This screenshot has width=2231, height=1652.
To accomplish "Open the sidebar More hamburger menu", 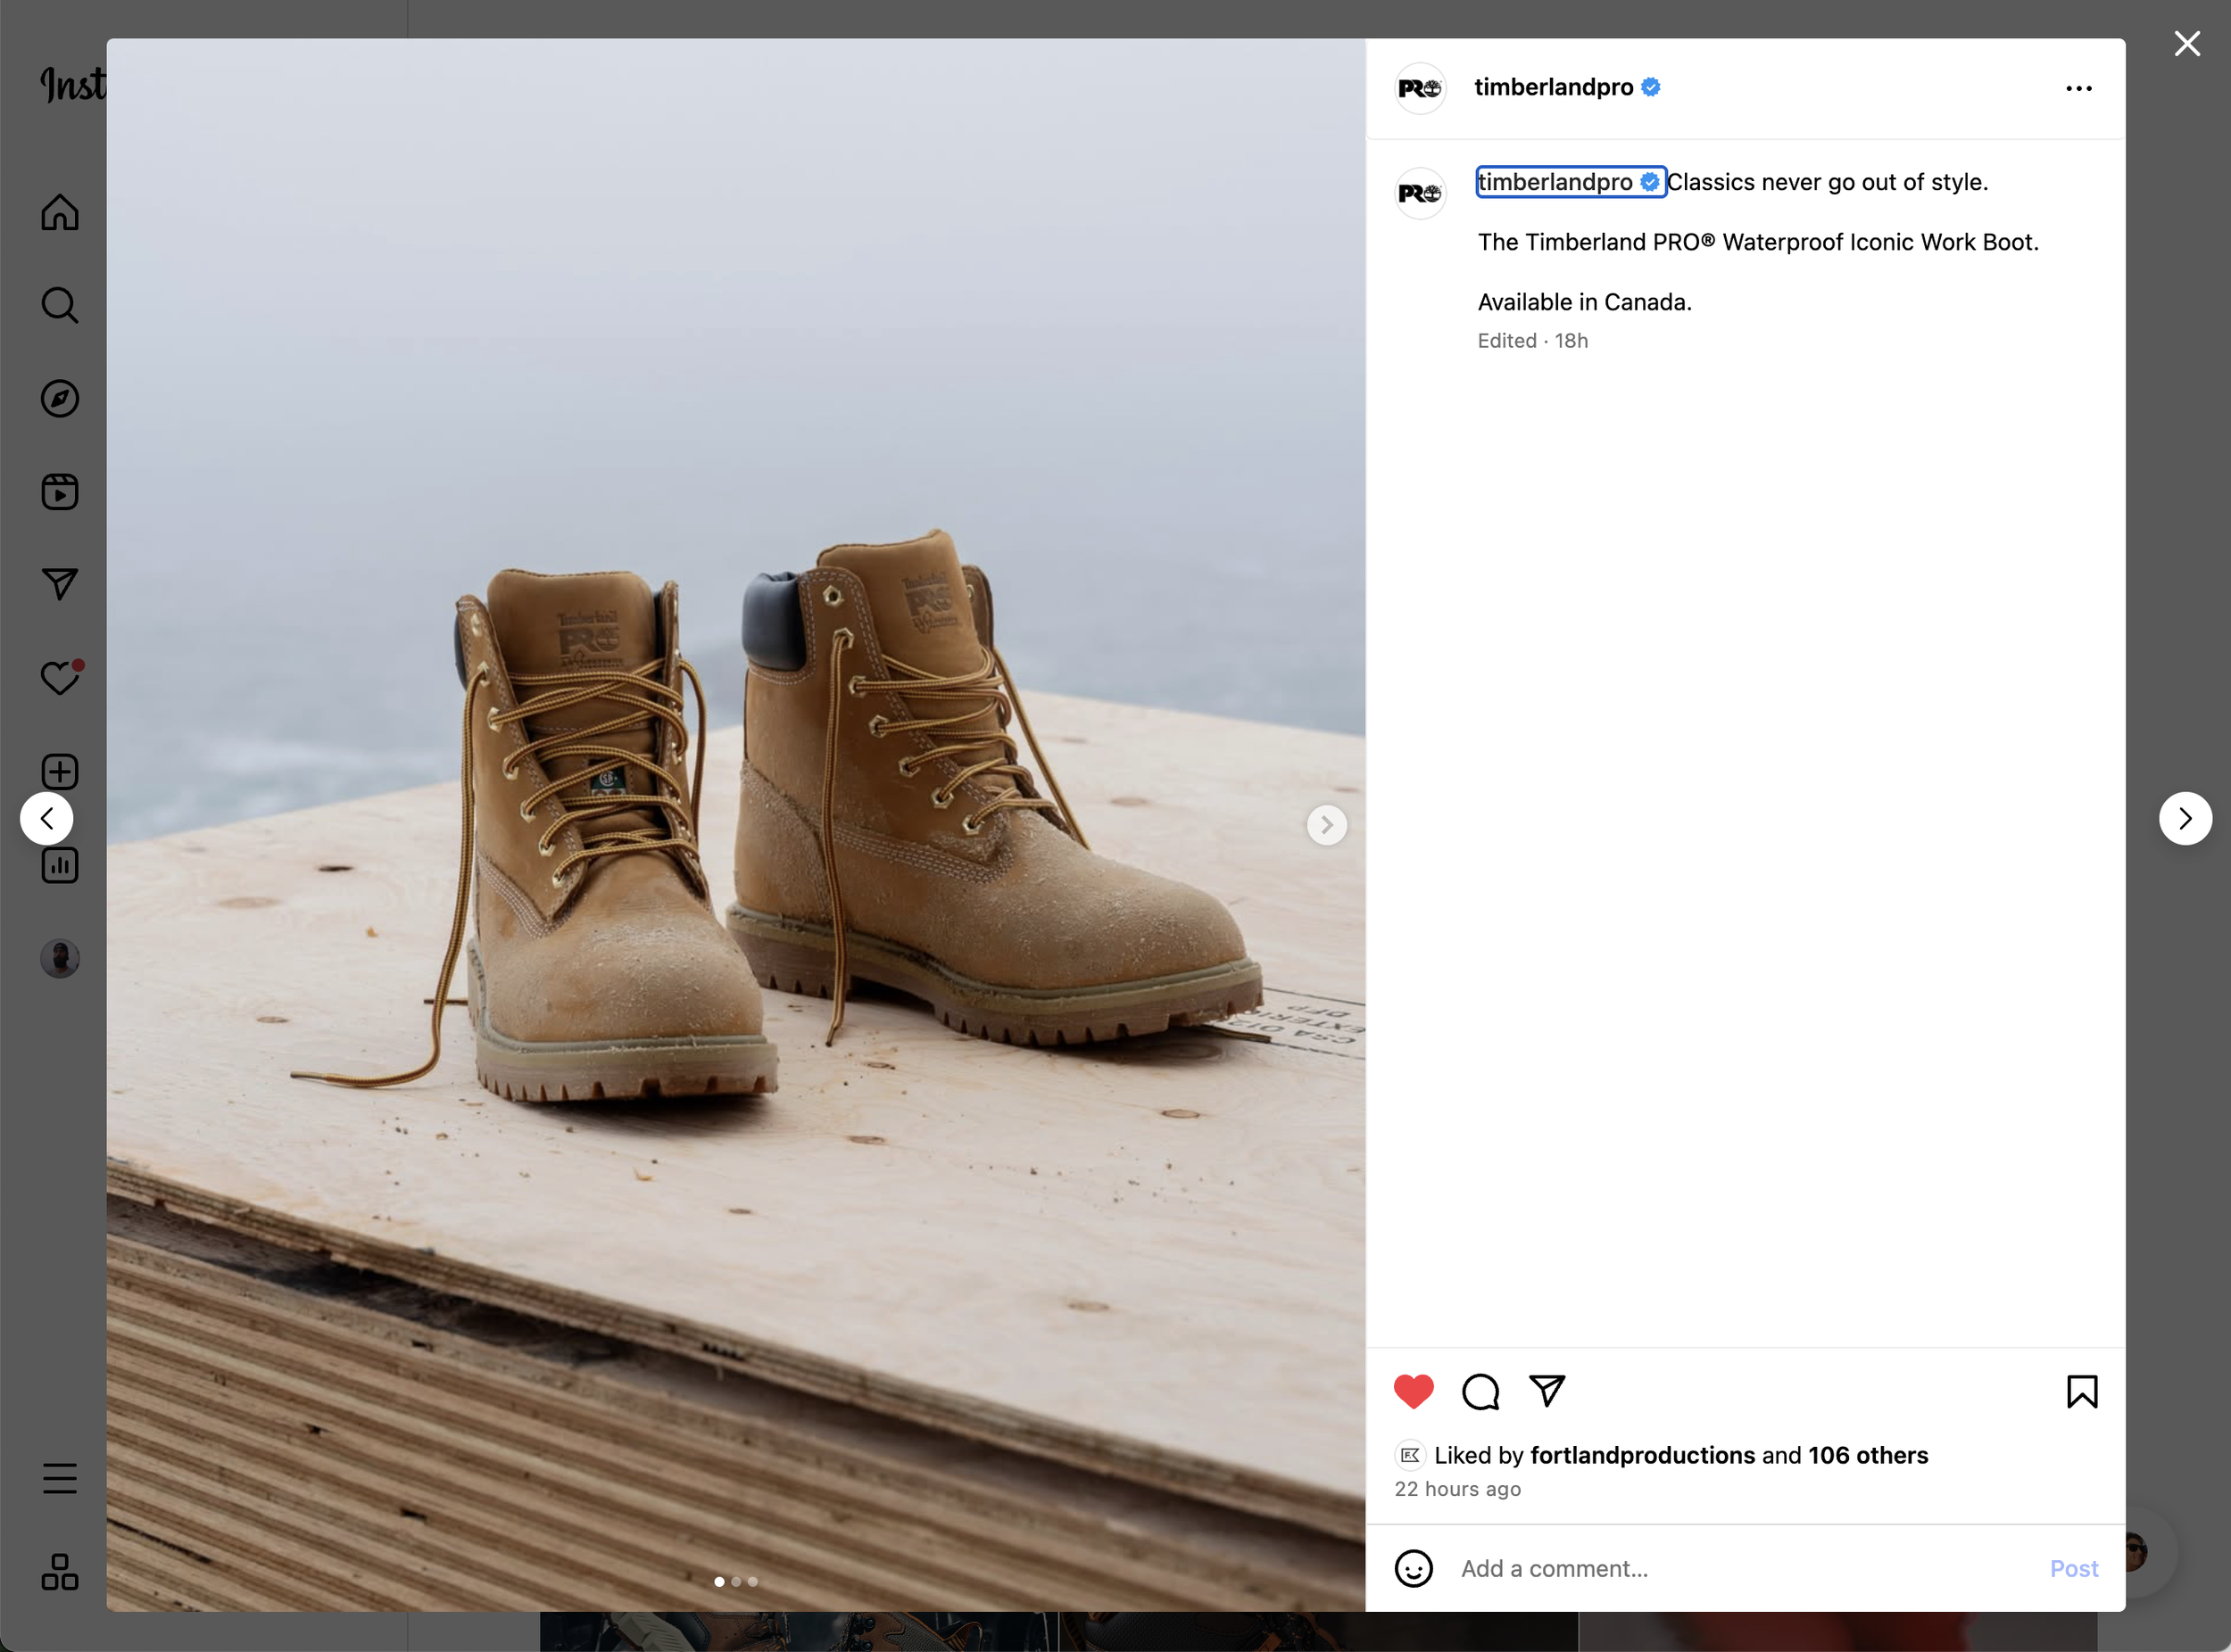I will [x=60, y=1478].
